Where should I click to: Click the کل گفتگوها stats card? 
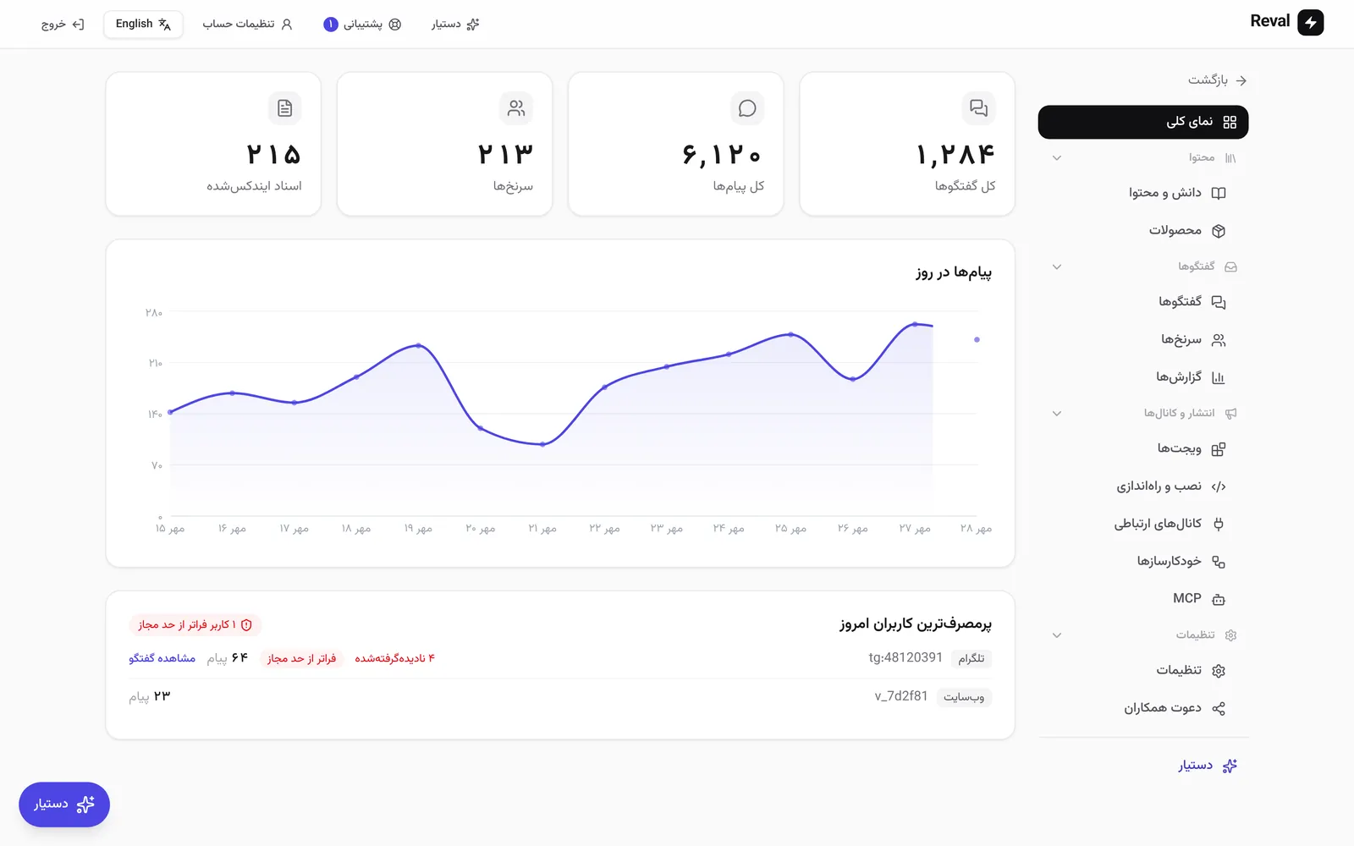pyautogui.click(x=907, y=144)
